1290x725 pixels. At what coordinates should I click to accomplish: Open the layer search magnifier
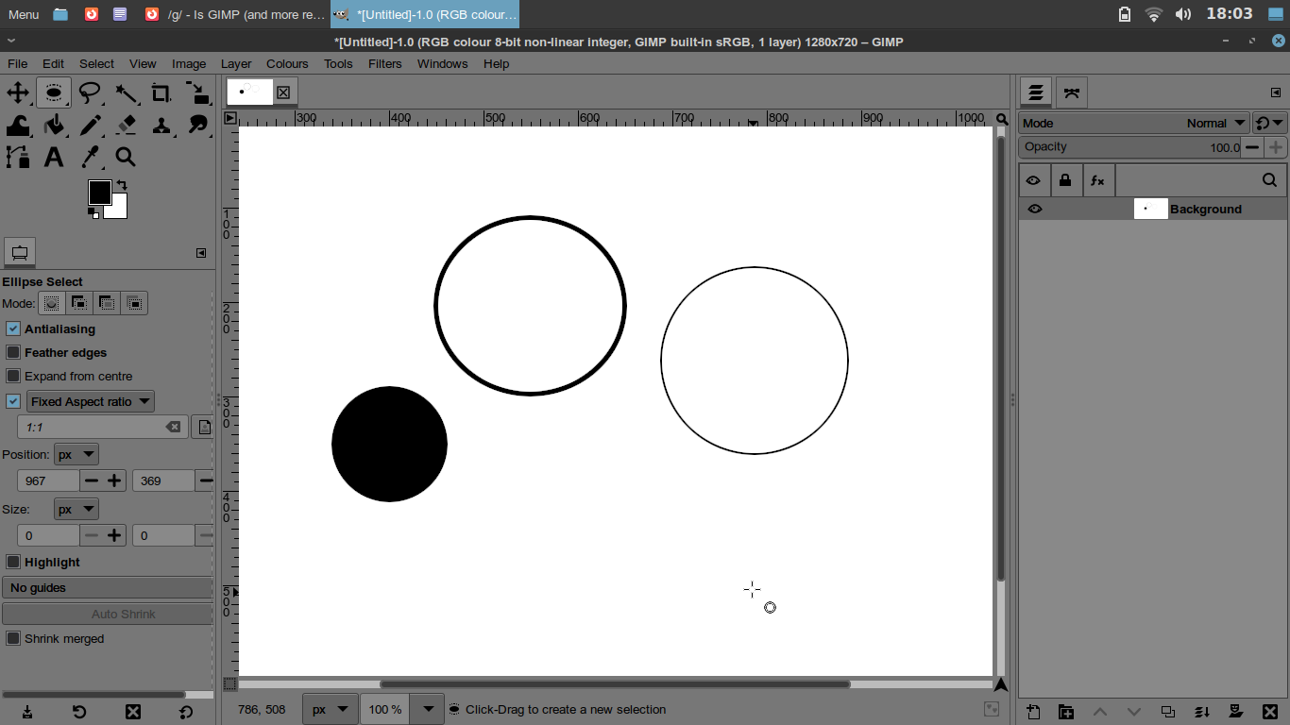click(x=1270, y=180)
